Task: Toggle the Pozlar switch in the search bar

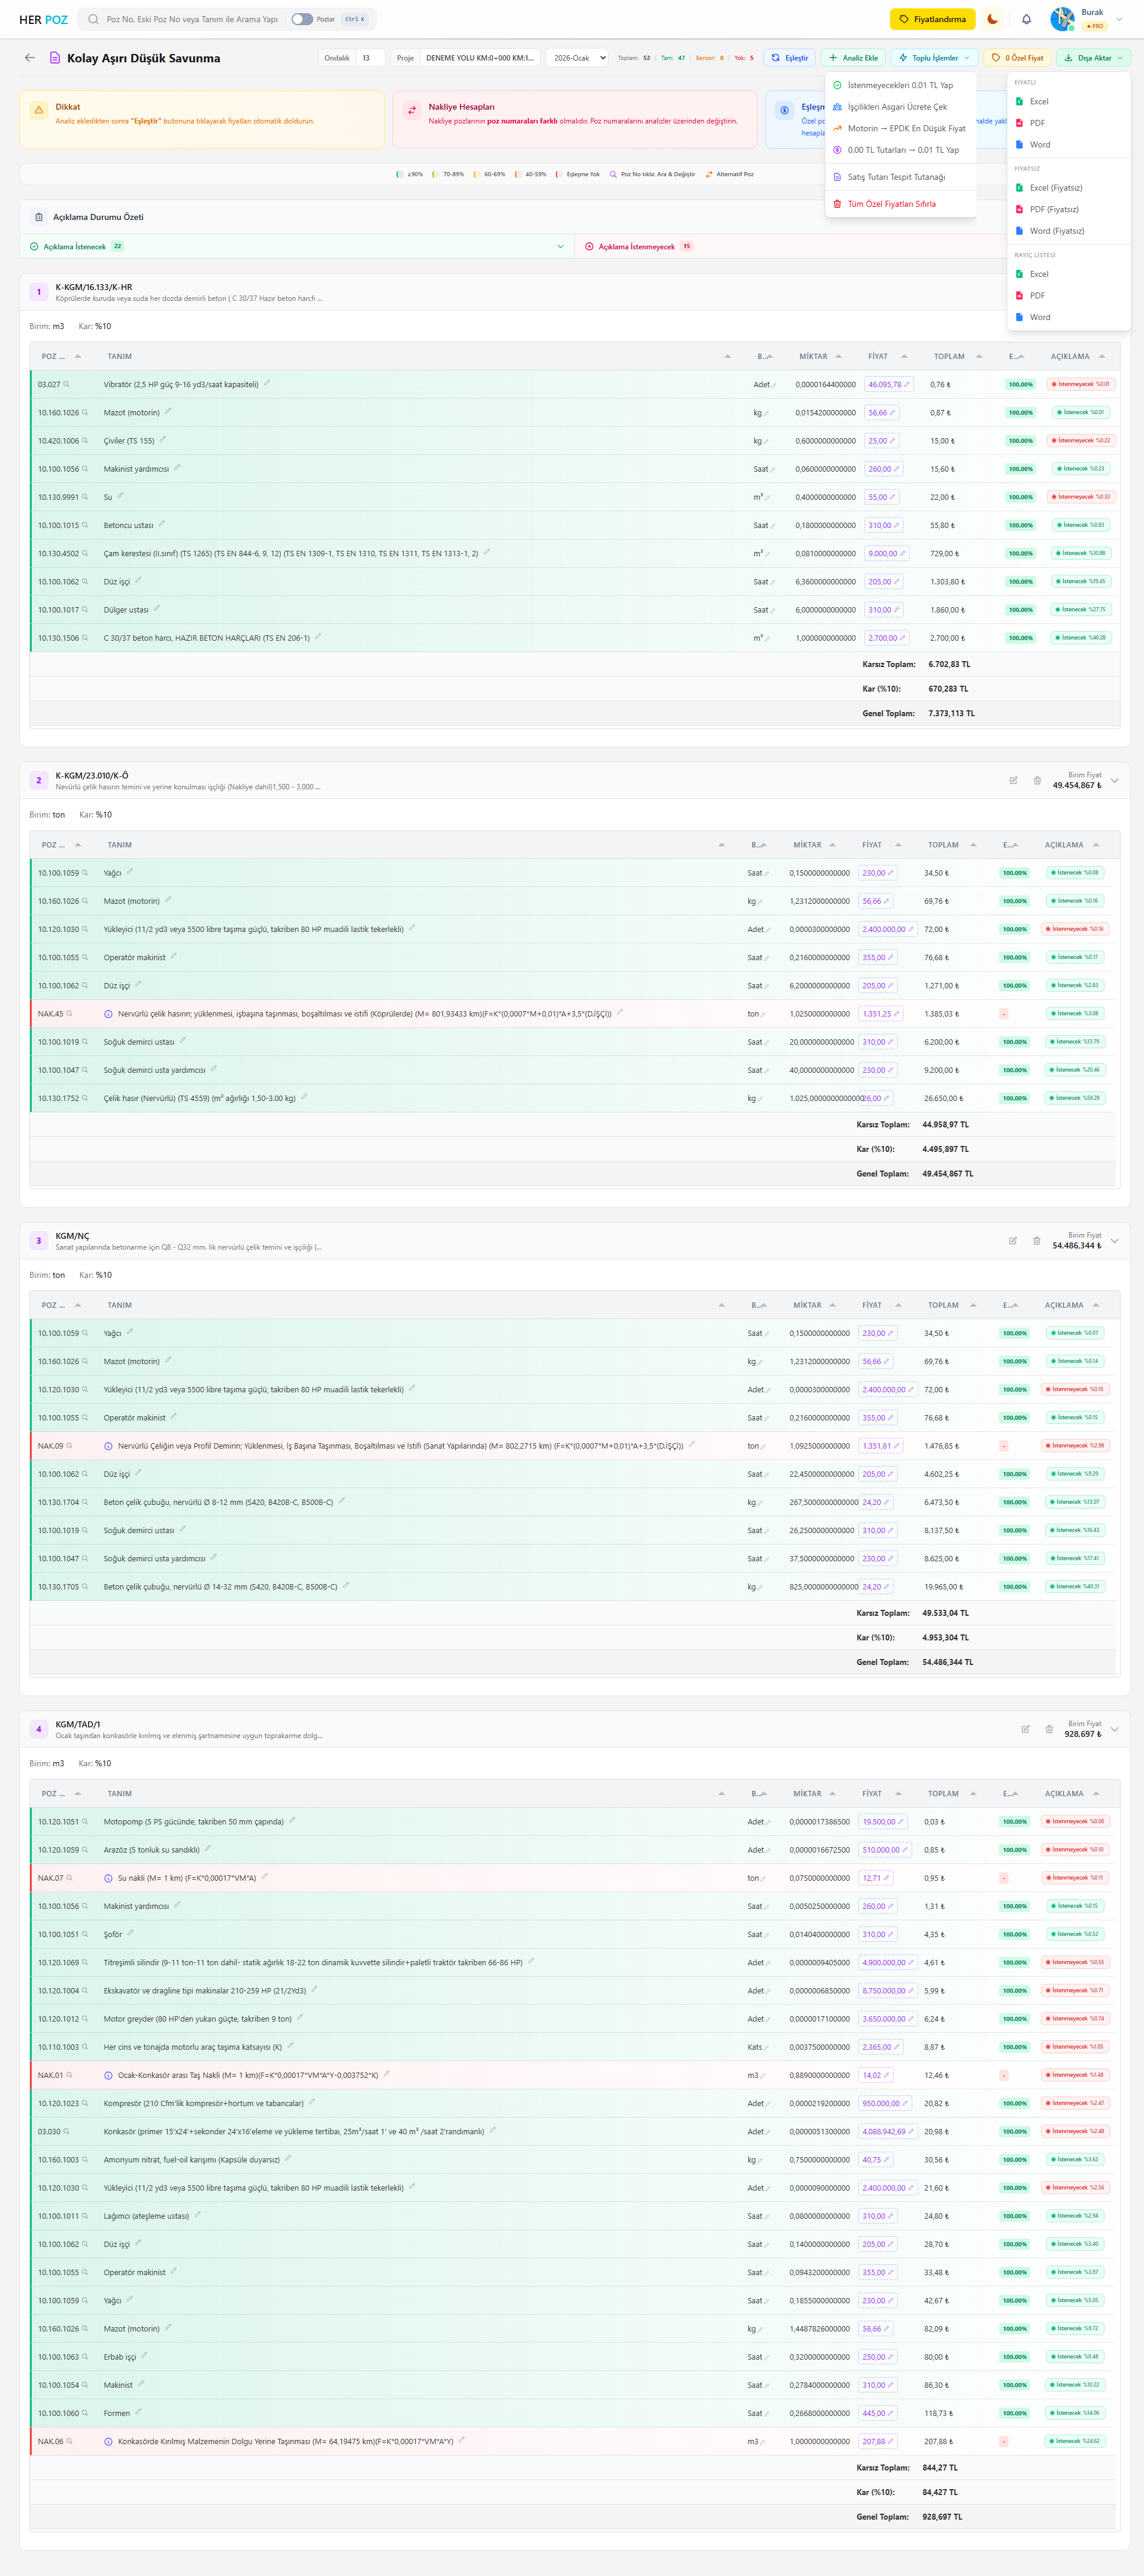Action: click(x=302, y=19)
